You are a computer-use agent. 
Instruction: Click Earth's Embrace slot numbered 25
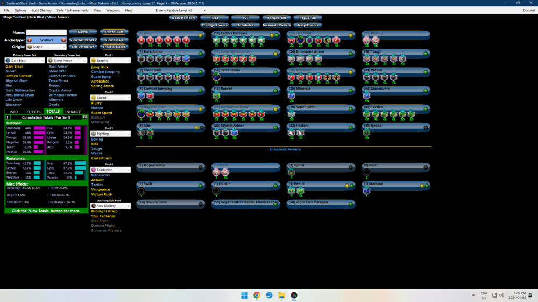pyautogui.click(x=243, y=40)
